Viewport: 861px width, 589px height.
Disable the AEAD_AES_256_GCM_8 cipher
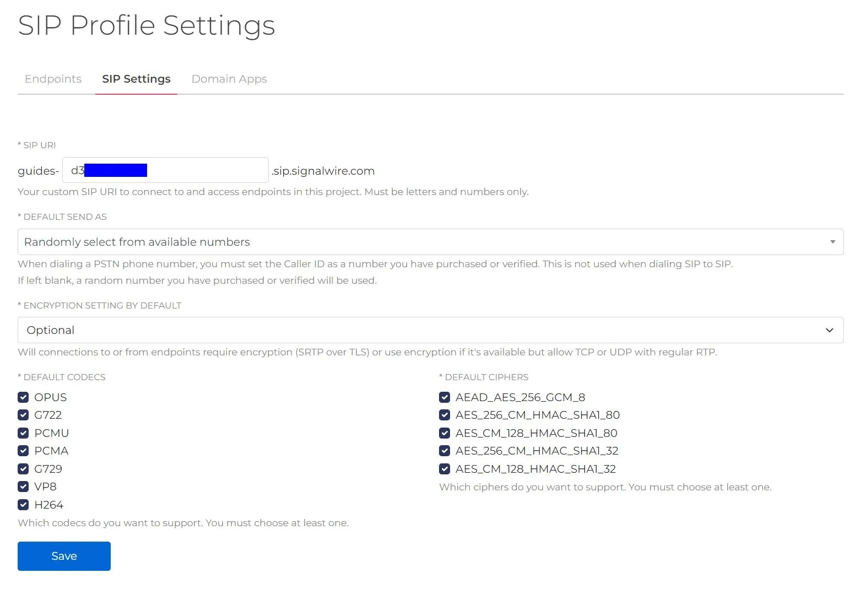(x=445, y=397)
